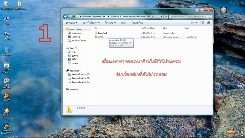Click the Forward arrow in Explorer
Image resolution: width=245 pixels, height=138 pixels.
(x=70, y=16)
